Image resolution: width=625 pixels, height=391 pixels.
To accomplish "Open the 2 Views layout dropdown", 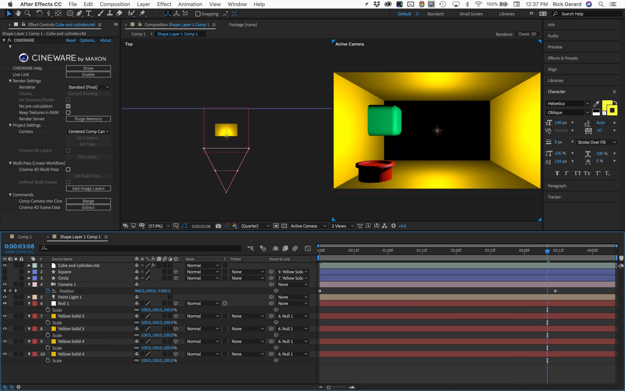I will (x=343, y=226).
